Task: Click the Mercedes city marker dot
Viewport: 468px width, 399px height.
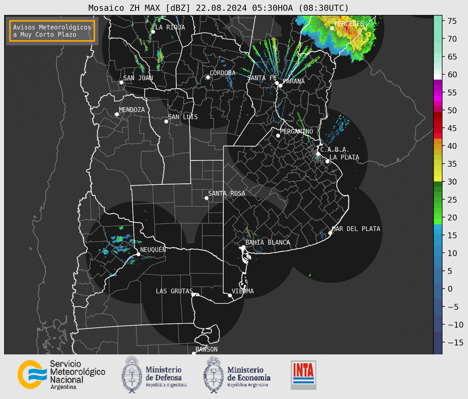Action: click(332, 28)
